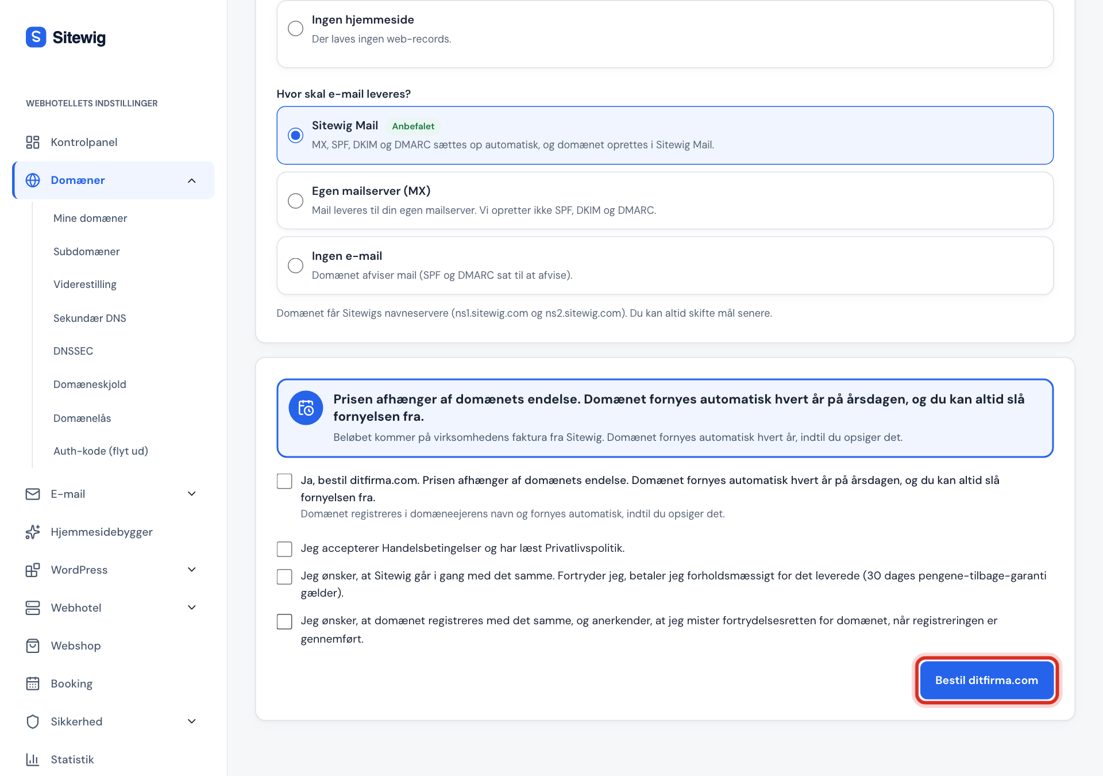This screenshot has width=1103, height=776.
Task: Go to Auth-kode (flyt ud)
Action: [x=101, y=451]
